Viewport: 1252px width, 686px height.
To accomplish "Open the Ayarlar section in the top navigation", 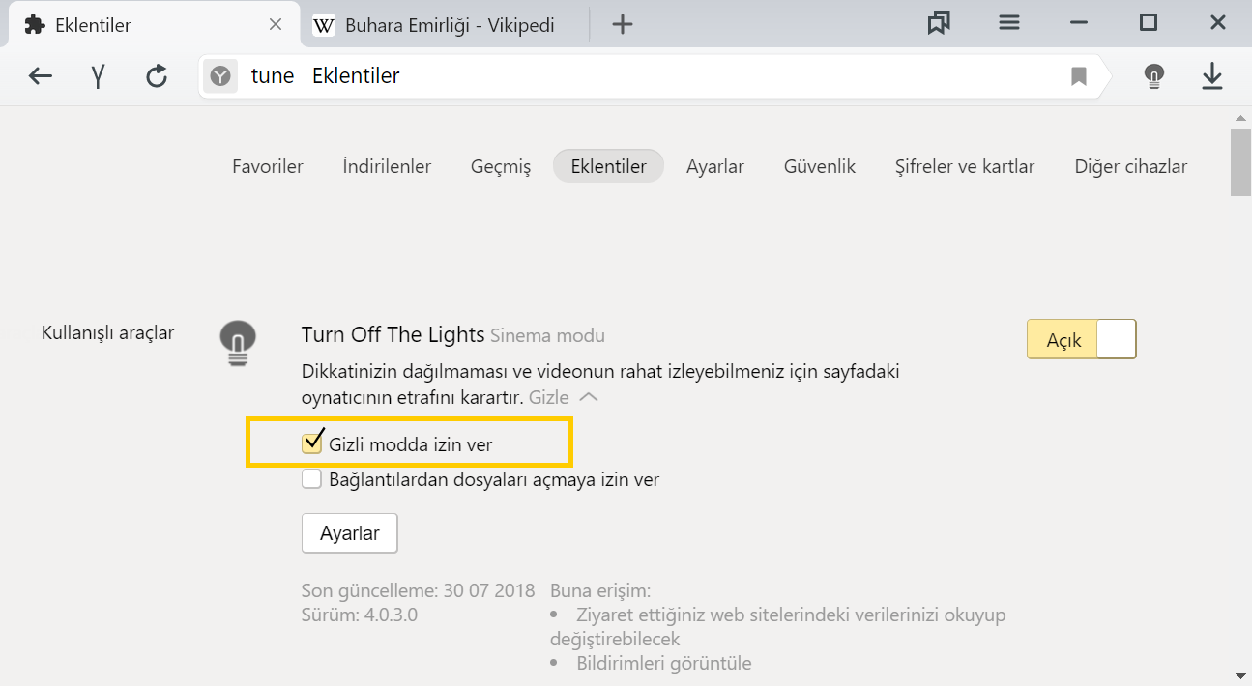I will pyautogui.click(x=714, y=166).
